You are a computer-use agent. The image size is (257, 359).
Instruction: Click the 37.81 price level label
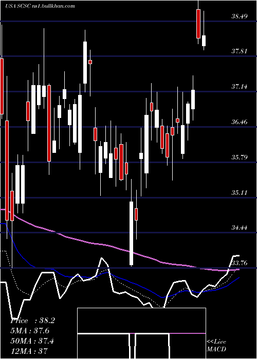coord(239,51)
